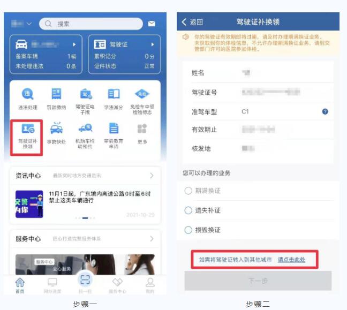347x310 pixels.
Task: Expand the 服务中心 section chevron
Action: [152, 239]
